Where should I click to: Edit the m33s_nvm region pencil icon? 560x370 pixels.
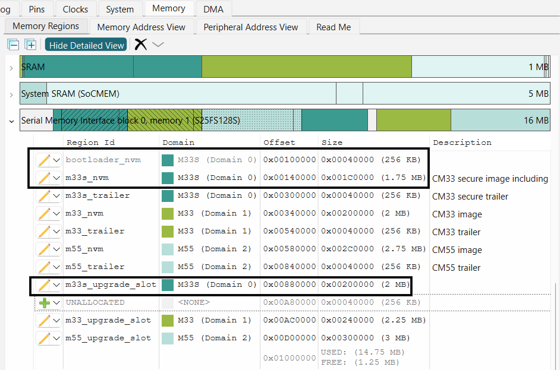(x=44, y=178)
